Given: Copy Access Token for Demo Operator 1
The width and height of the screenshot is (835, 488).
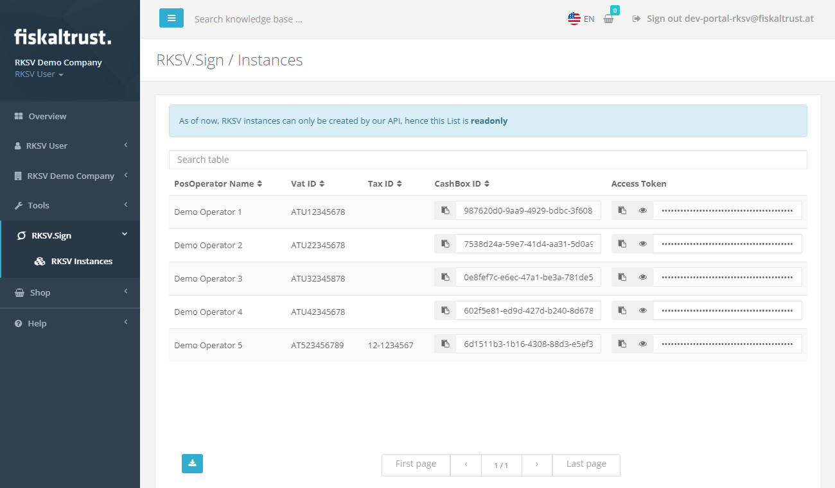Looking at the screenshot, I should [622, 210].
